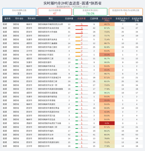Select network 陕西省榆林市定边县
145x151 pixels.
click(47, 120)
